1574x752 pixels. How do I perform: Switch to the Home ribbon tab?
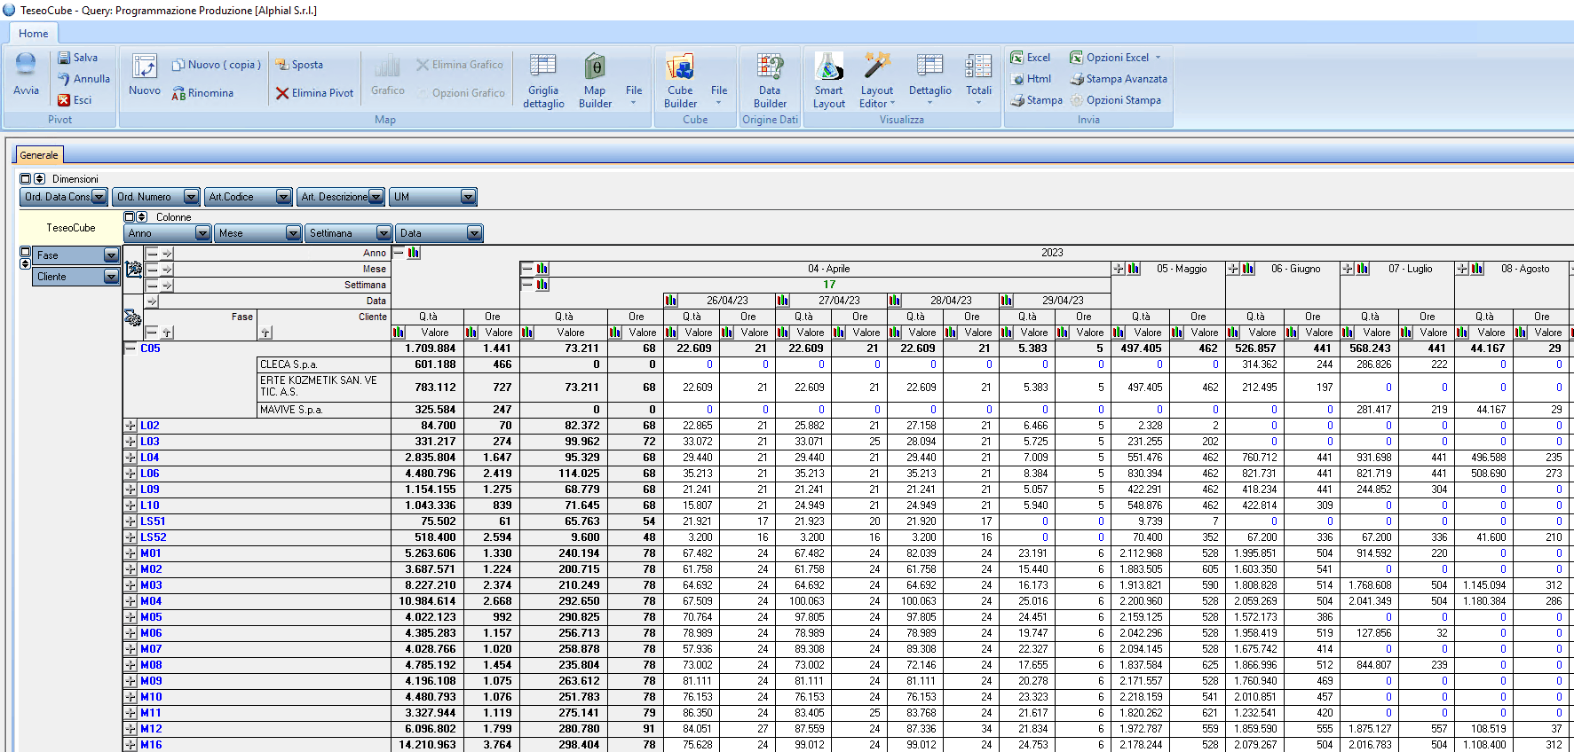[x=34, y=34]
